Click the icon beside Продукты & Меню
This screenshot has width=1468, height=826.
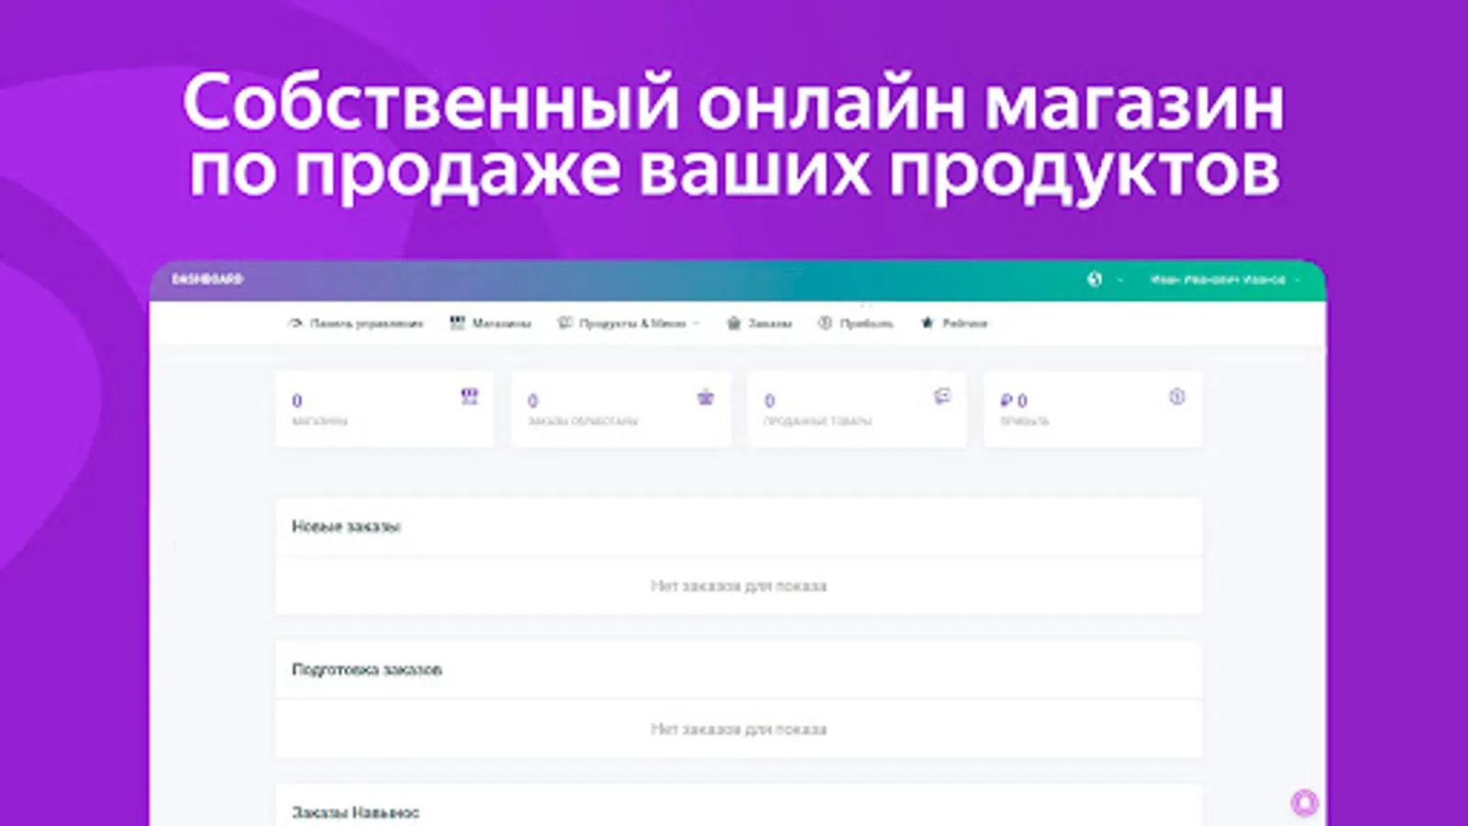[565, 323]
